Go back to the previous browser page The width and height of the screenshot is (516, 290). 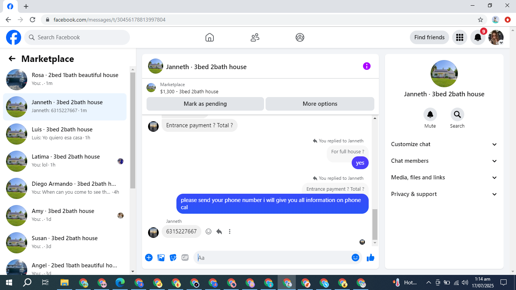8,20
